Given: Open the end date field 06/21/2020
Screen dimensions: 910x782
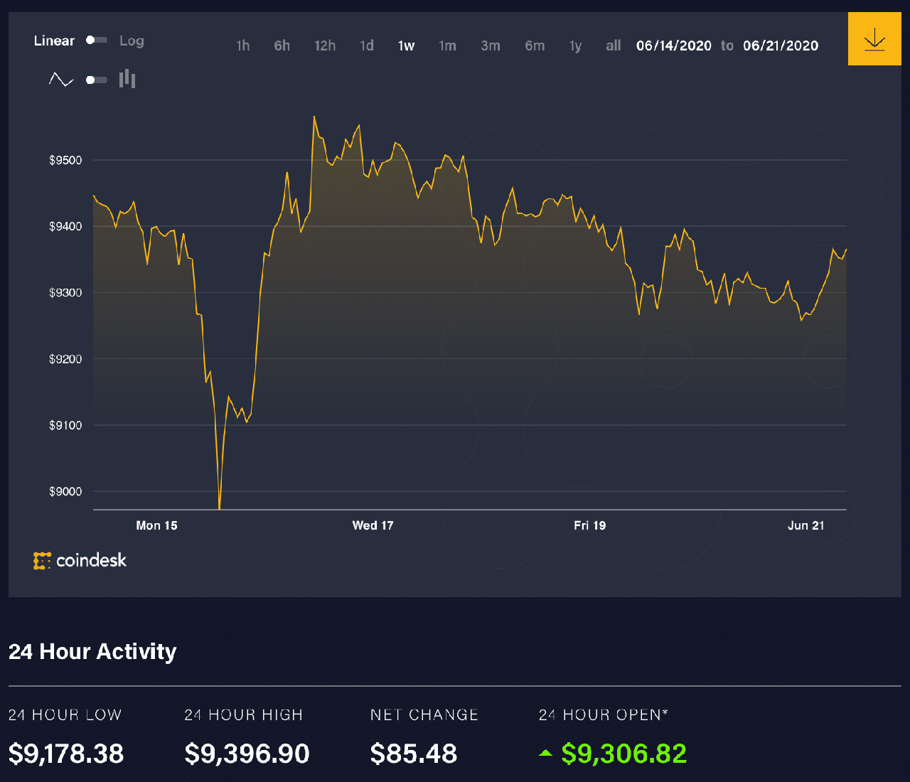Looking at the screenshot, I should point(781,45).
